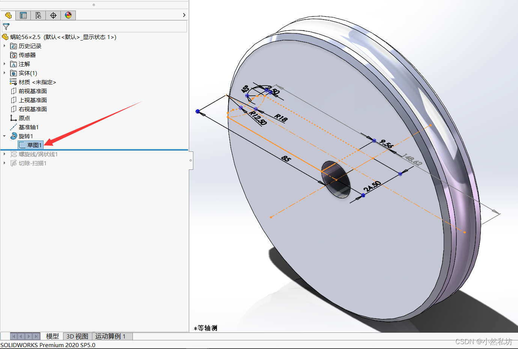Screen dimensions: 518x349
Task: Switch to the PropertyManager tab icon
Action: pos(23,15)
